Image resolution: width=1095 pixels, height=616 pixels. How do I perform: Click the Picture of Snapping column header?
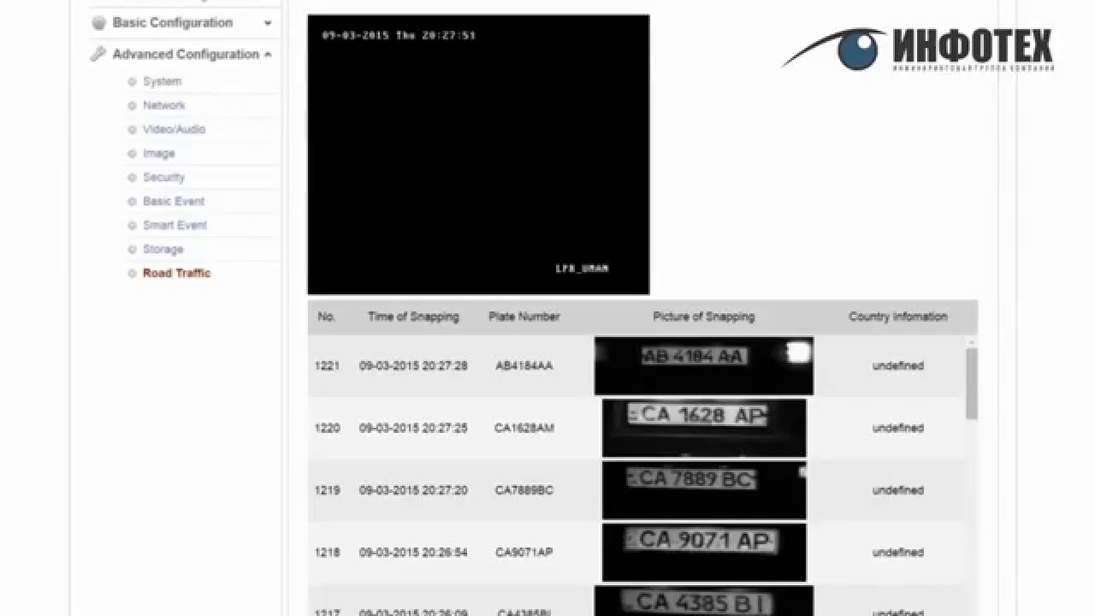[704, 317]
